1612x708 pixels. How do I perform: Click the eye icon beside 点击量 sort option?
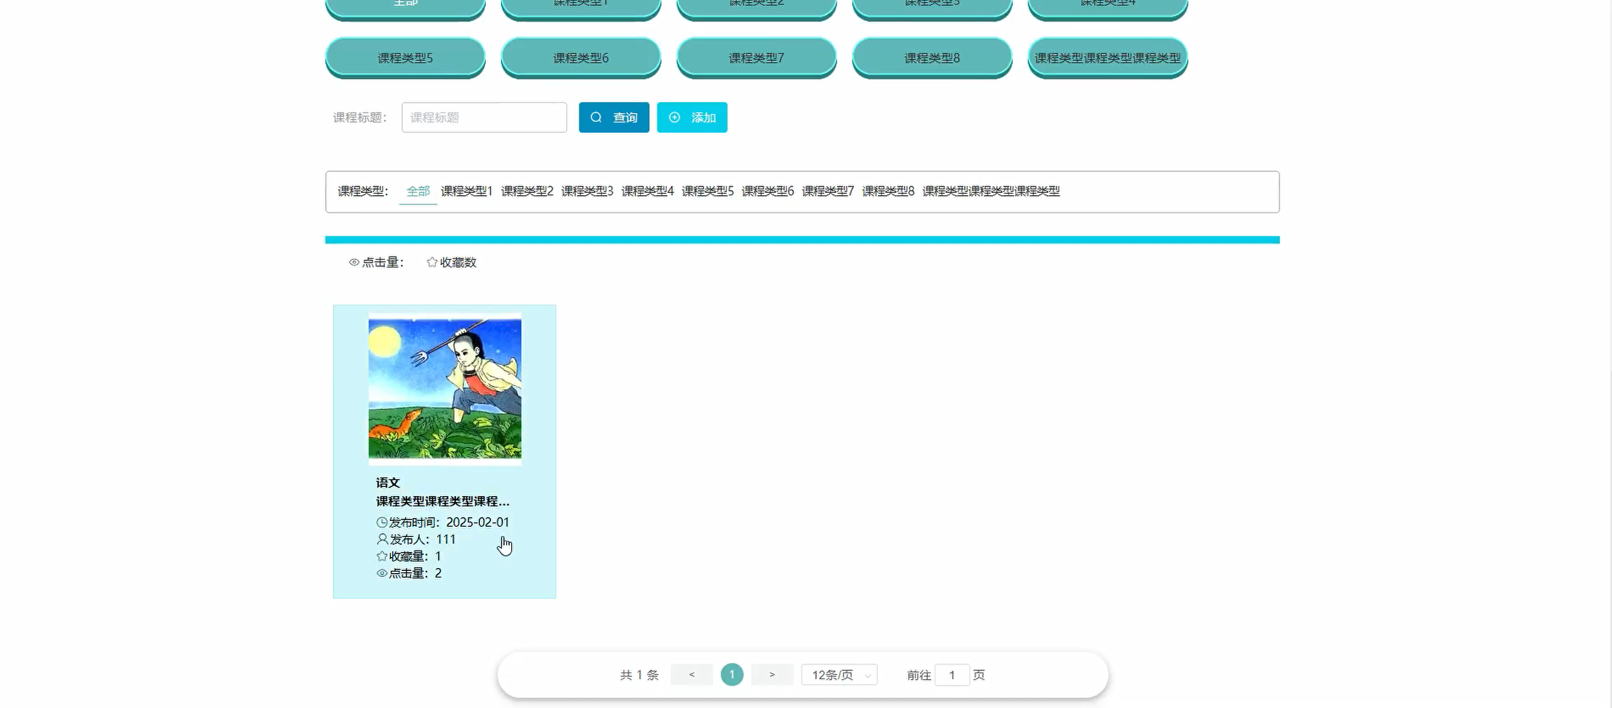pos(354,262)
